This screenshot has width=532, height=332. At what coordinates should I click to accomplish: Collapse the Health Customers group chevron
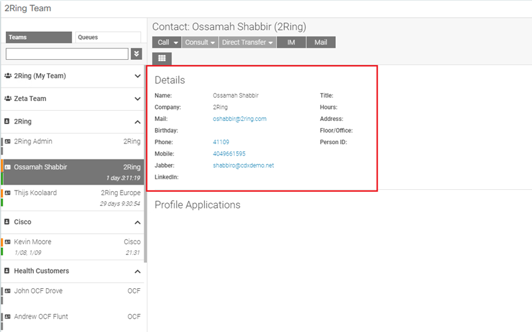[x=138, y=272]
